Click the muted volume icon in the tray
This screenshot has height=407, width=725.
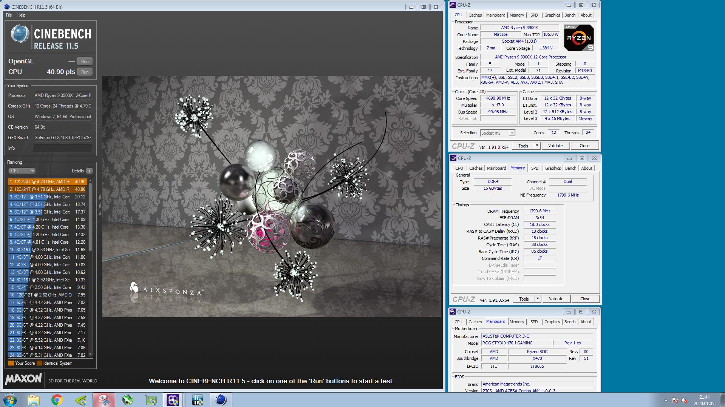point(684,400)
